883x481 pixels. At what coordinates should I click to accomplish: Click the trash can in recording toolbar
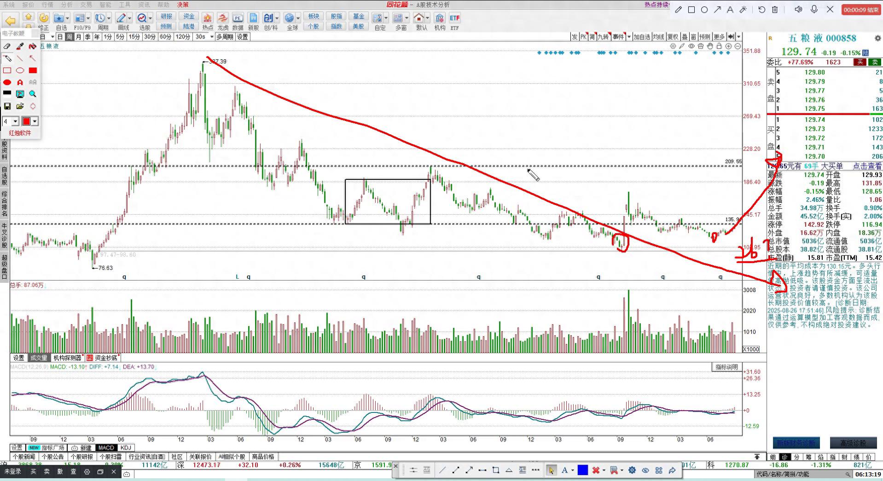(x=775, y=10)
